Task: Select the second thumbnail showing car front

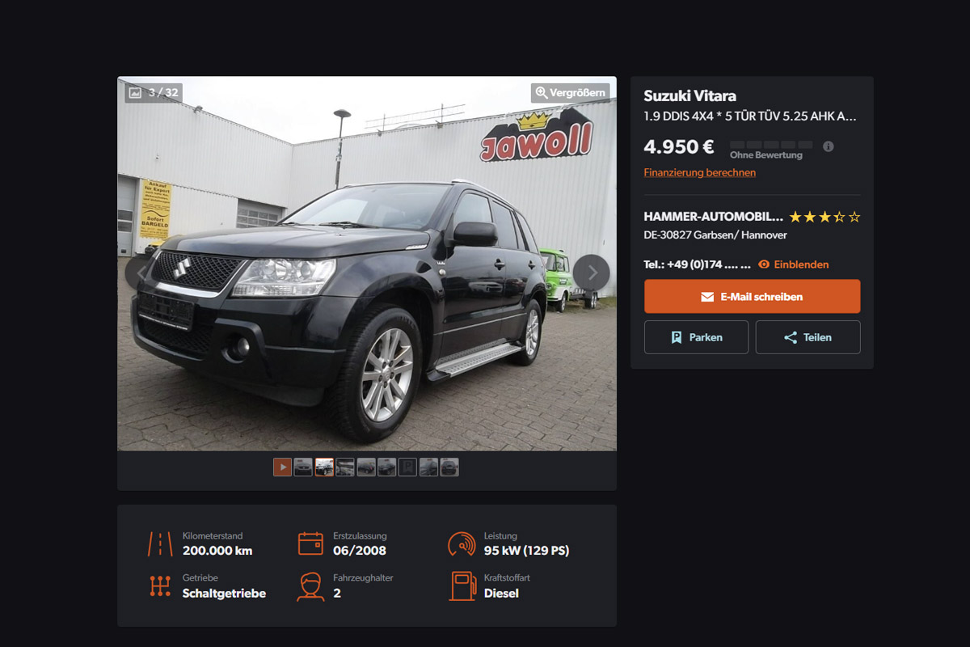Action: 303,467
